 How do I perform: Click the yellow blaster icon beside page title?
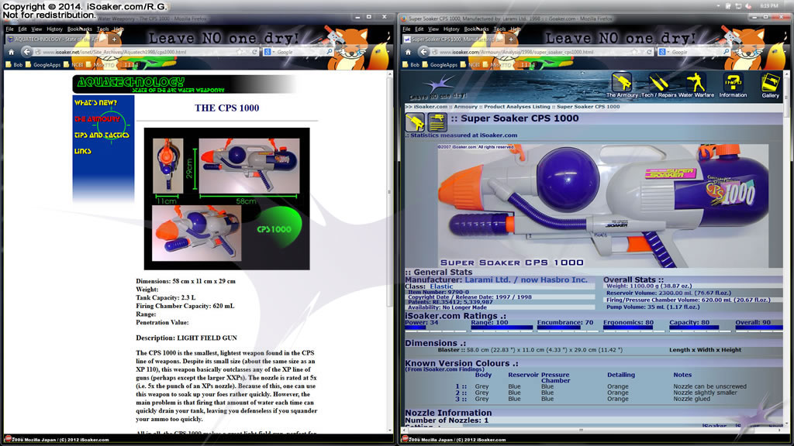click(415, 122)
